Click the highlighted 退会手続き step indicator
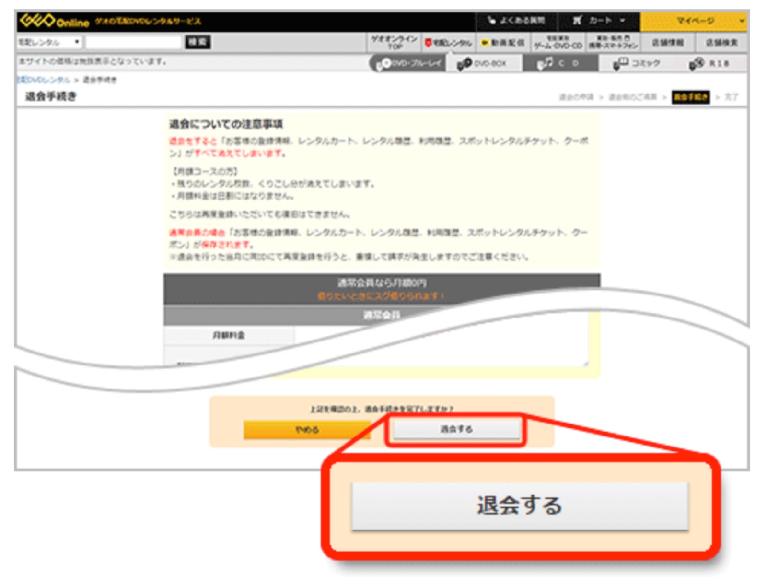Image resolution: width=767 pixels, height=577 pixels. click(x=690, y=97)
